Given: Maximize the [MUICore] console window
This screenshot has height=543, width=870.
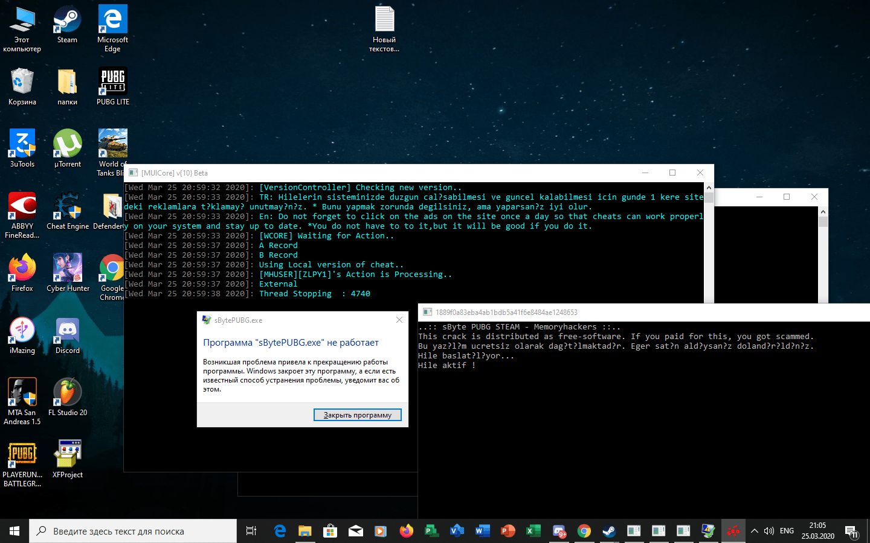Looking at the screenshot, I should point(672,173).
